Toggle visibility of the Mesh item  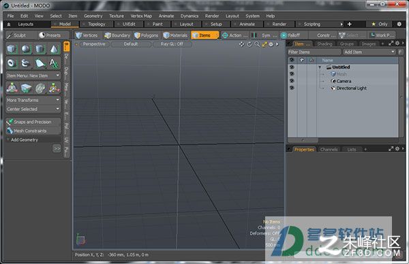click(292, 74)
